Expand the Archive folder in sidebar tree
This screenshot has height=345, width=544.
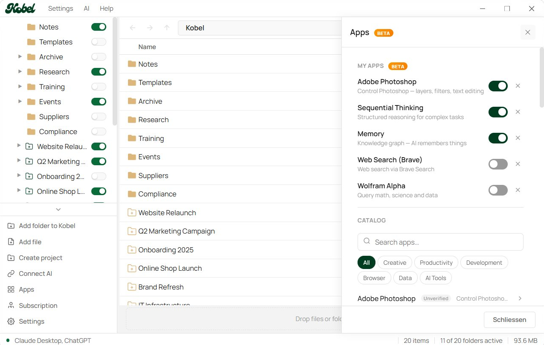click(x=20, y=57)
